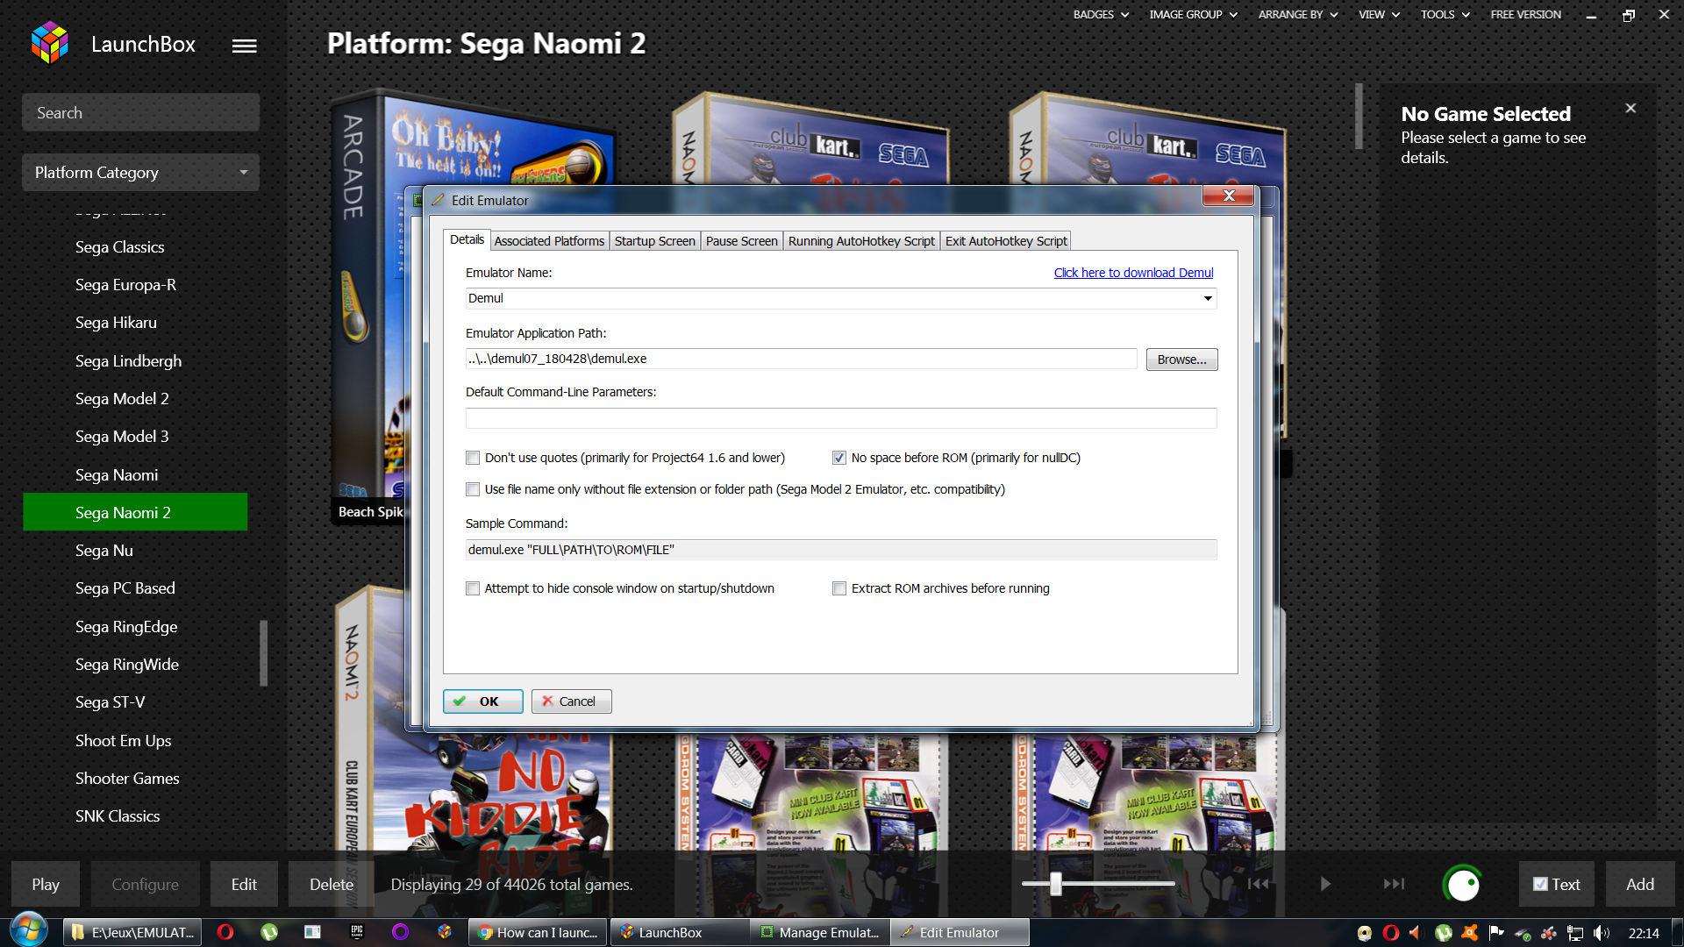Expand the VIEW menu

click(x=1379, y=15)
